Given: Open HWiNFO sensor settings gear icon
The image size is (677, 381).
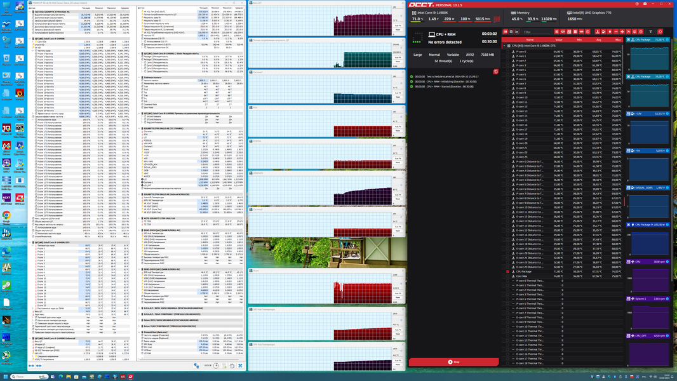Looking at the screenshot, I should tap(232, 366).
